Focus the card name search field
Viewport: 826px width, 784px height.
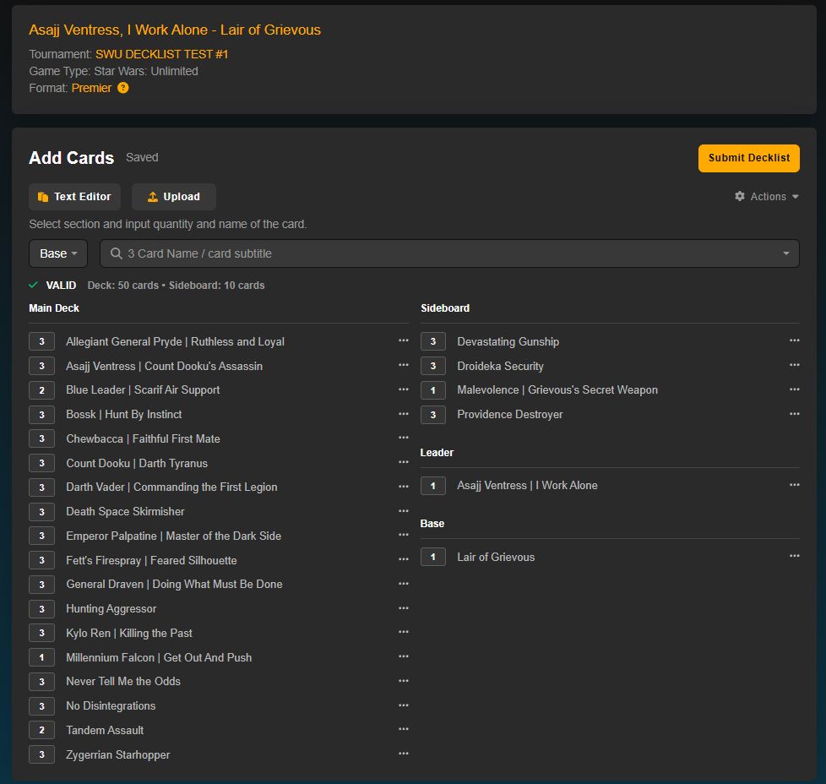point(449,253)
